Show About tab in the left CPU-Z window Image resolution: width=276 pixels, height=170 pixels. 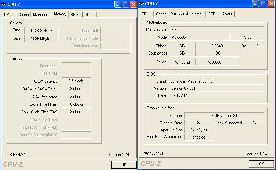click(x=90, y=15)
